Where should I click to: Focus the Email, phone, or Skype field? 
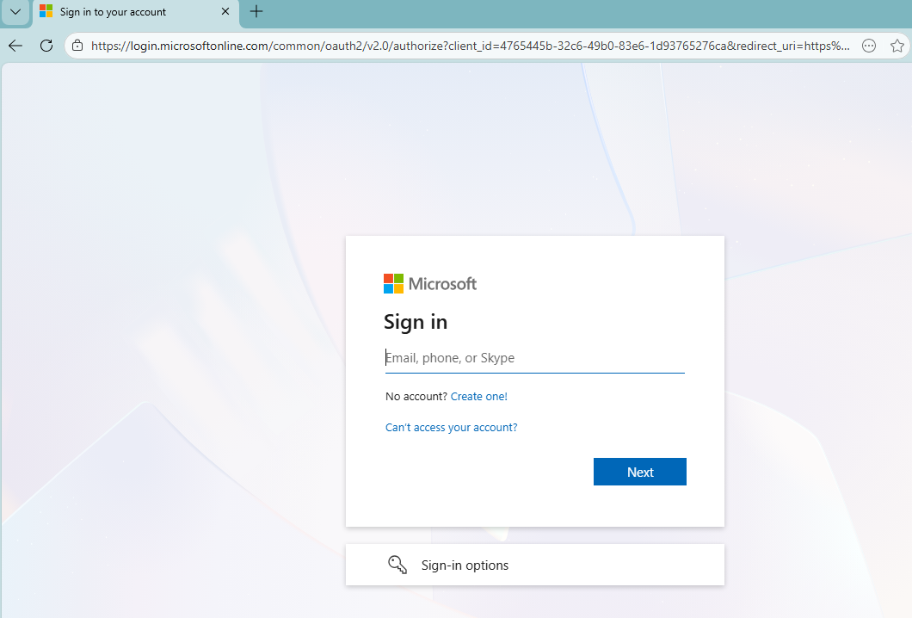(x=534, y=358)
